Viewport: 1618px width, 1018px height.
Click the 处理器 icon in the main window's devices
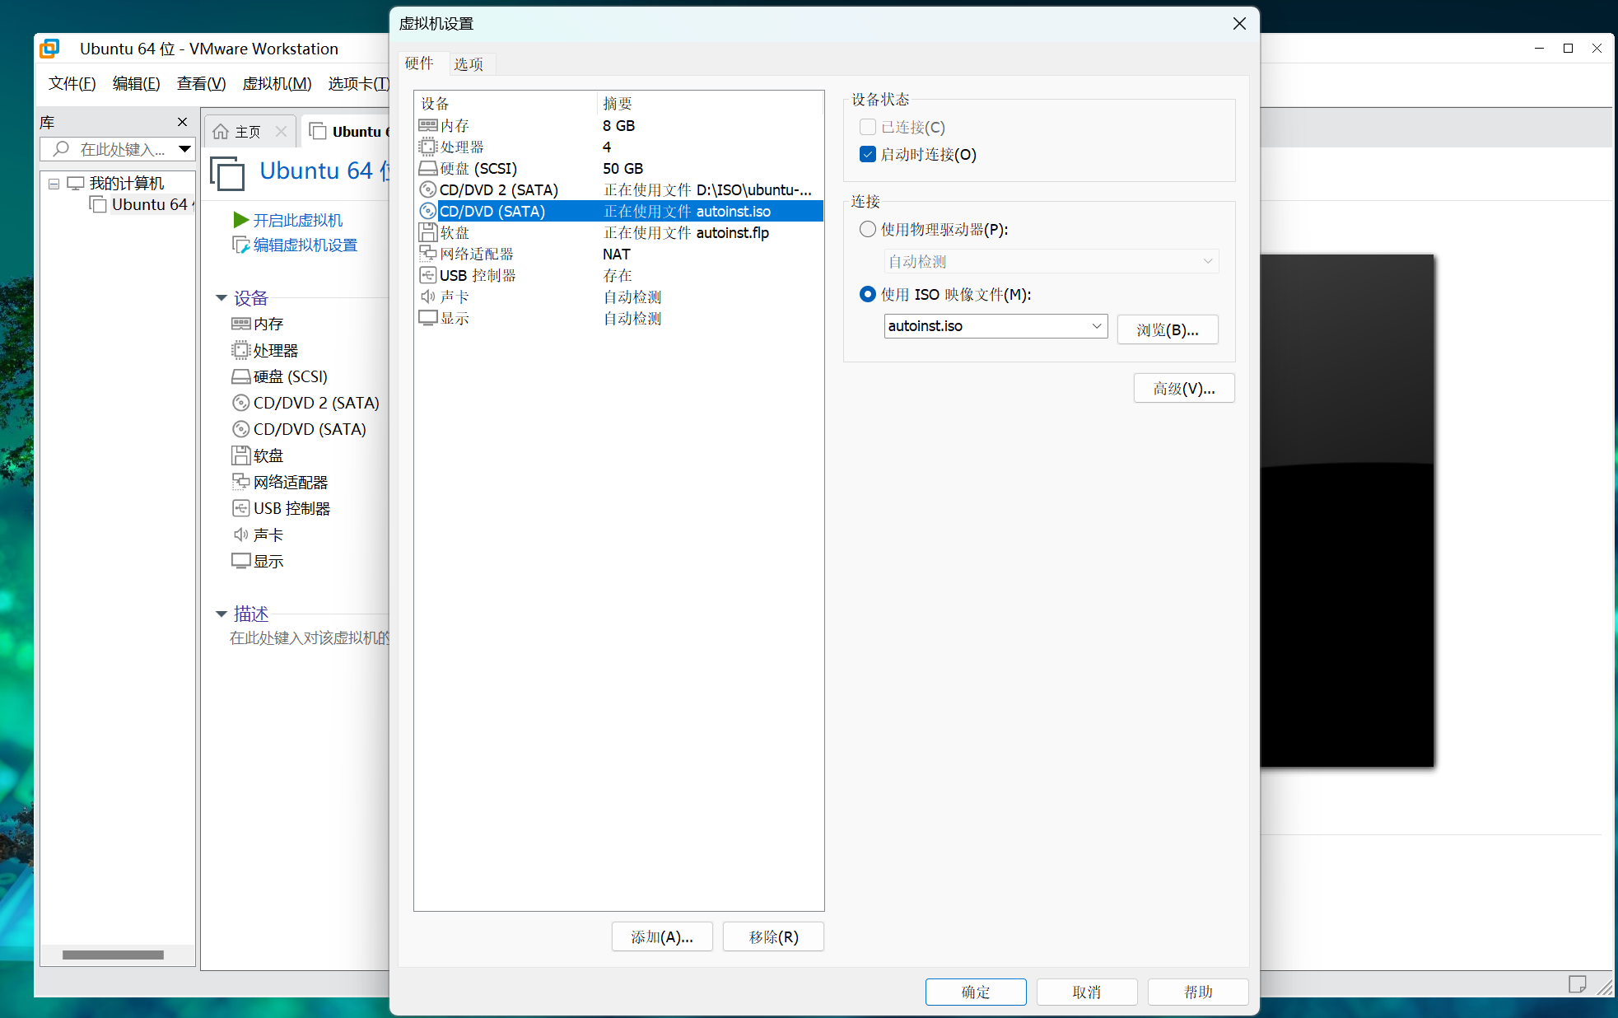pos(240,350)
